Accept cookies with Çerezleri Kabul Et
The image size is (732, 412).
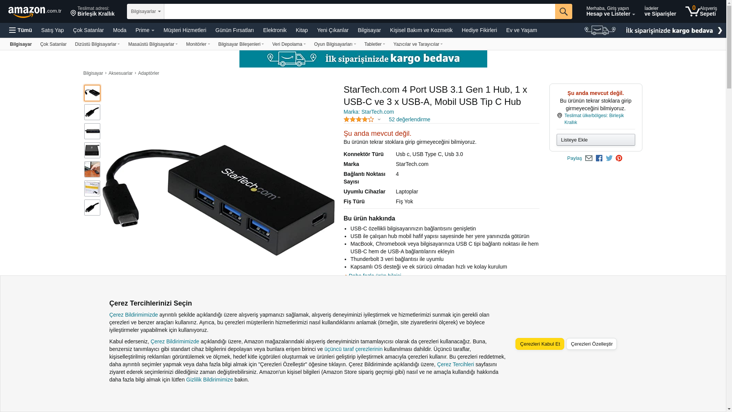click(540, 344)
